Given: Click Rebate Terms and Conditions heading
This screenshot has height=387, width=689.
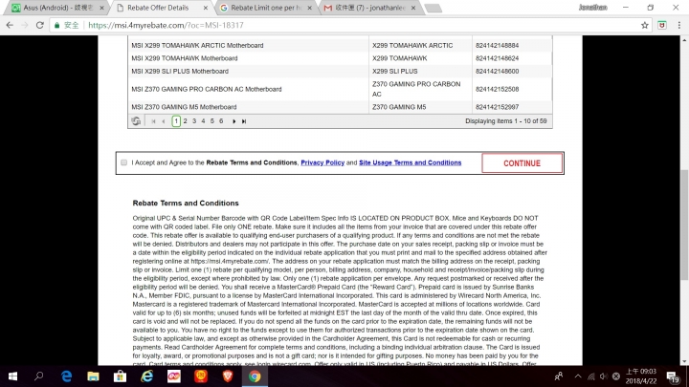Looking at the screenshot, I should pyautogui.click(x=186, y=204).
